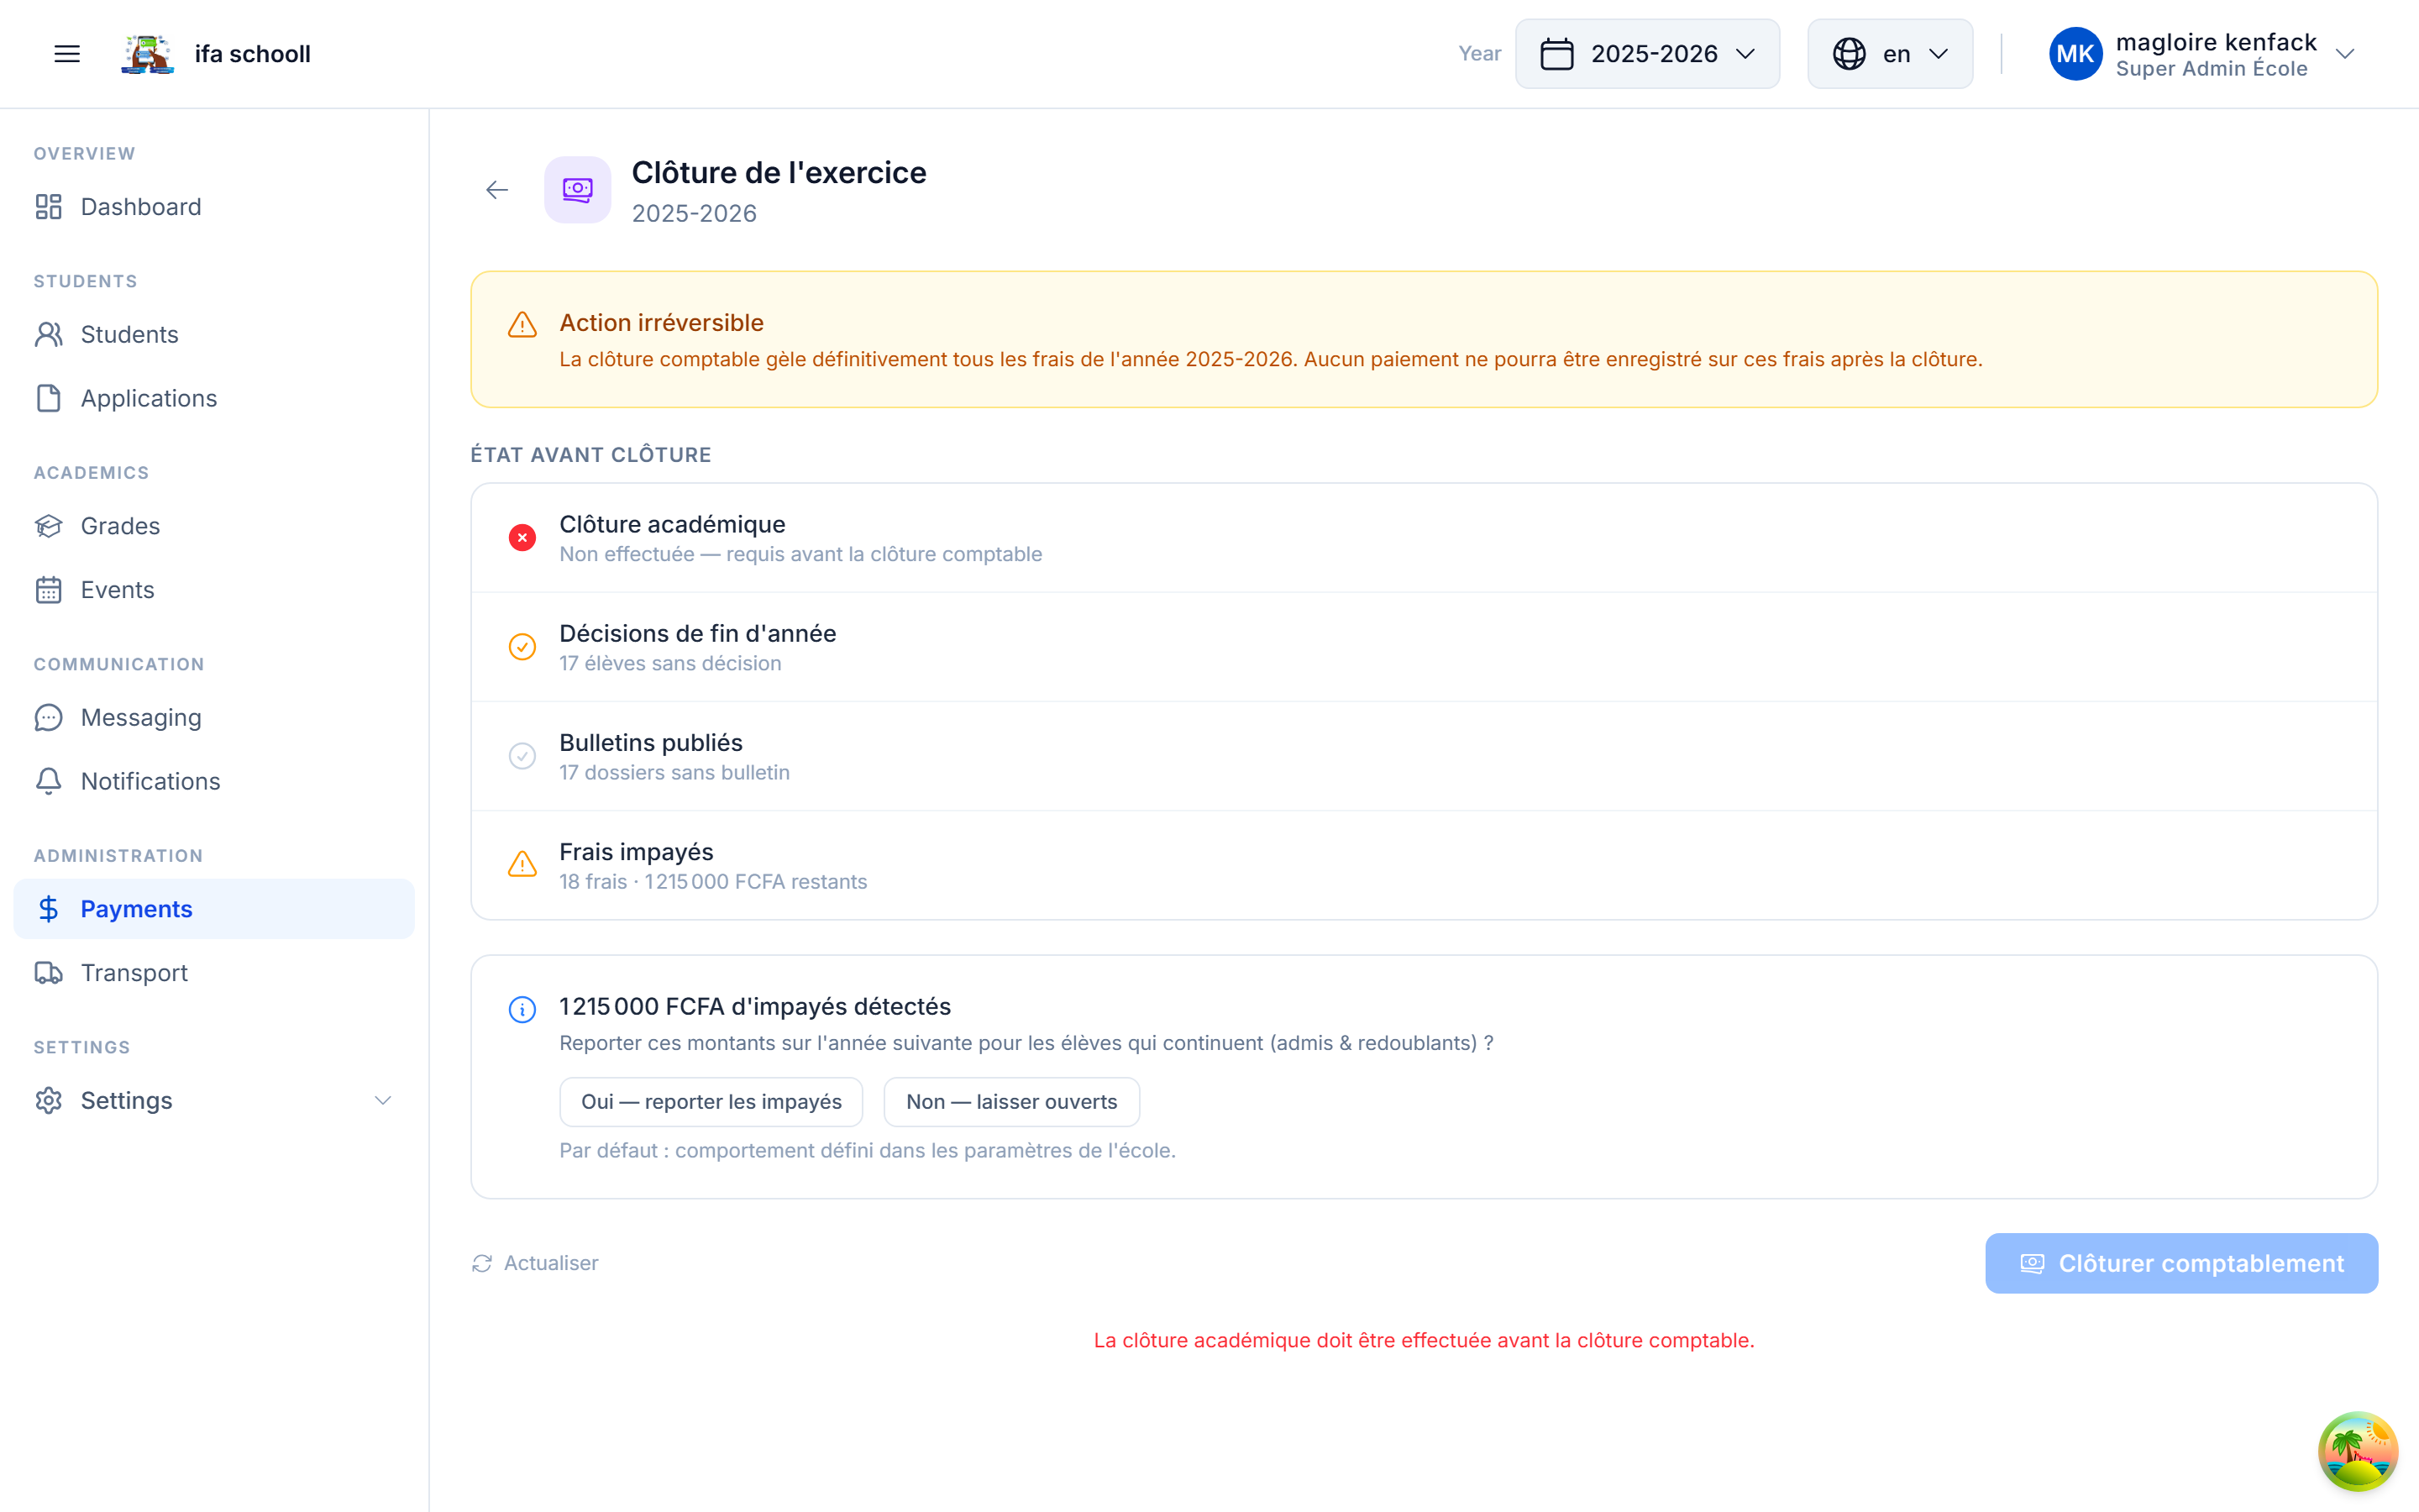Click the Actualiser refresh link
Viewport: 2419px width, 1512px height.
click(x=536, y=1263)
